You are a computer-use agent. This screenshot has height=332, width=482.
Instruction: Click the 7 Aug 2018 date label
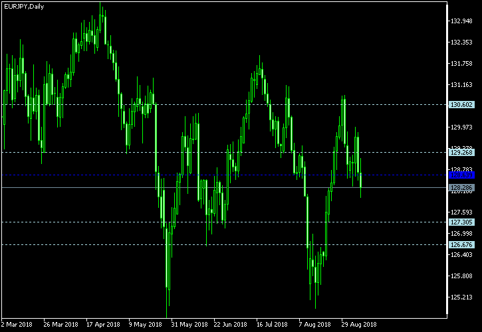click(314, 325)
